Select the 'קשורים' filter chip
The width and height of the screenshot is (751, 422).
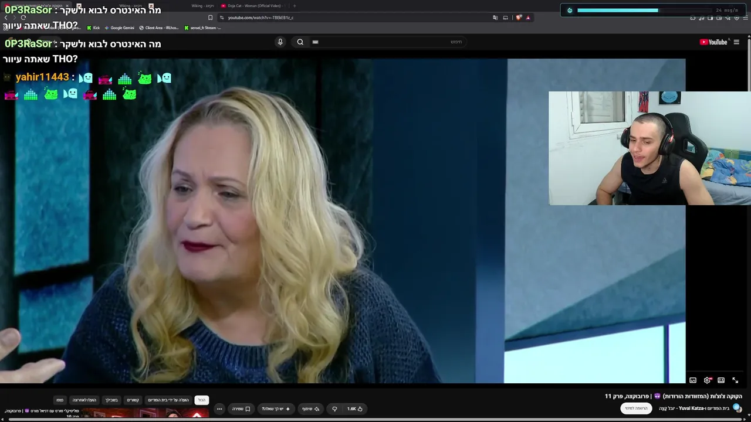click(x=133, y=400)
